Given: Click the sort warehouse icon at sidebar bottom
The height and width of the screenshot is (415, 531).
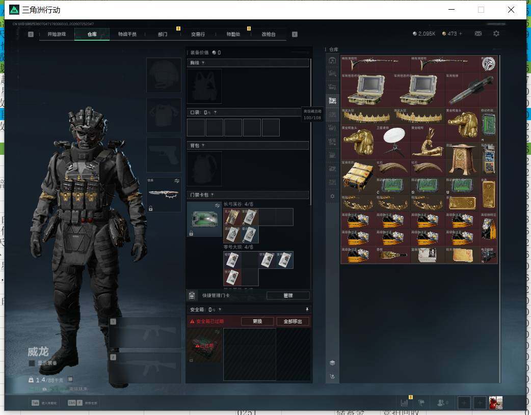Looking at the screenshot, I should (332, 376).
